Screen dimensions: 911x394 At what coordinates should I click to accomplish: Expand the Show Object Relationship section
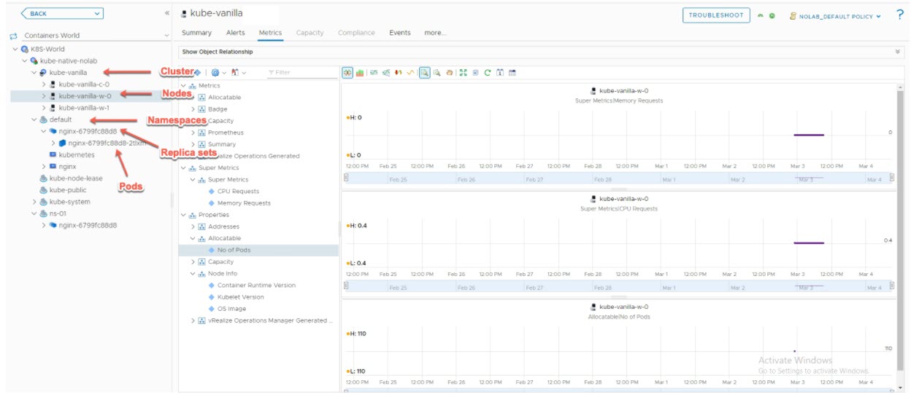(898, 52)
